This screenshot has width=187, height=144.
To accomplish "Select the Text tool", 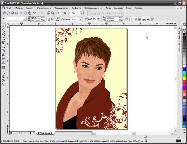I will [x=3, y=63].
